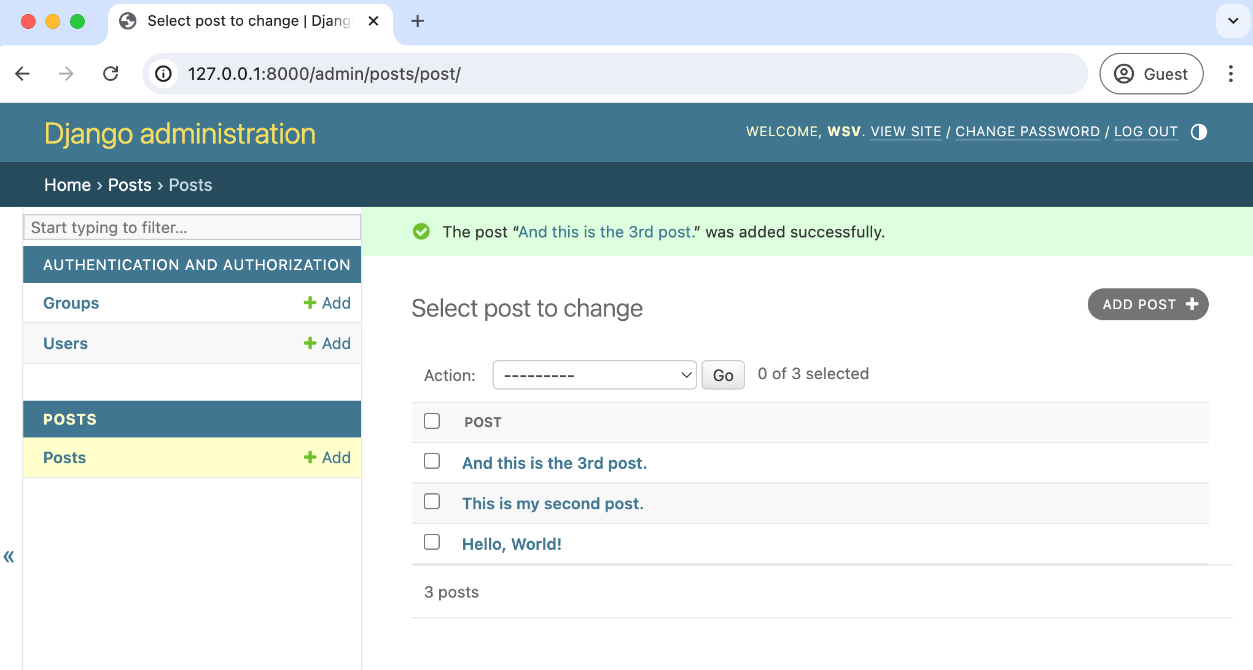Click the browser forward arrow
The width and height of the screenshot is (1253, 670).
pyautogui.click(x=66, y=74)
